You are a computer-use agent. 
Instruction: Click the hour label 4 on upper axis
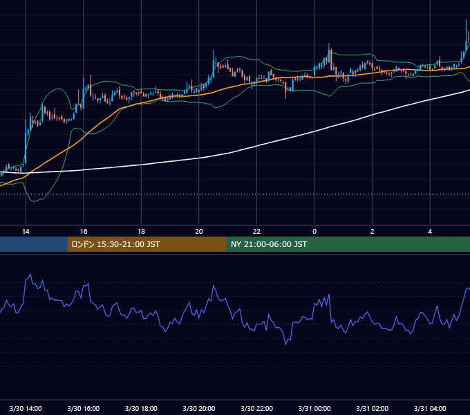pos(430,232)
